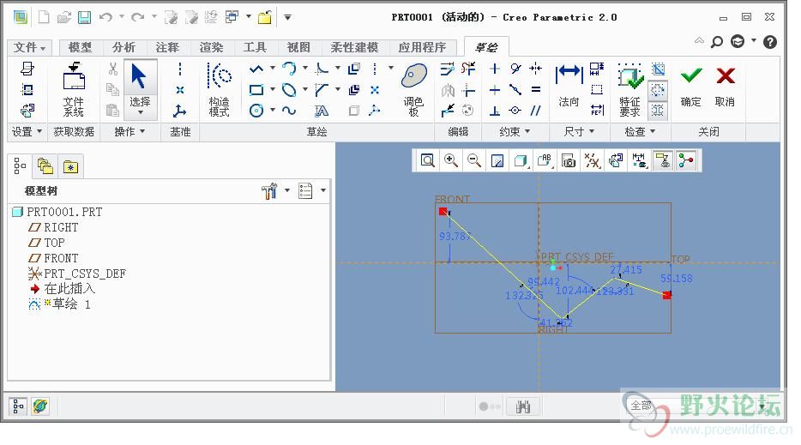Select the 选择 arrow tool

point(139,76)
